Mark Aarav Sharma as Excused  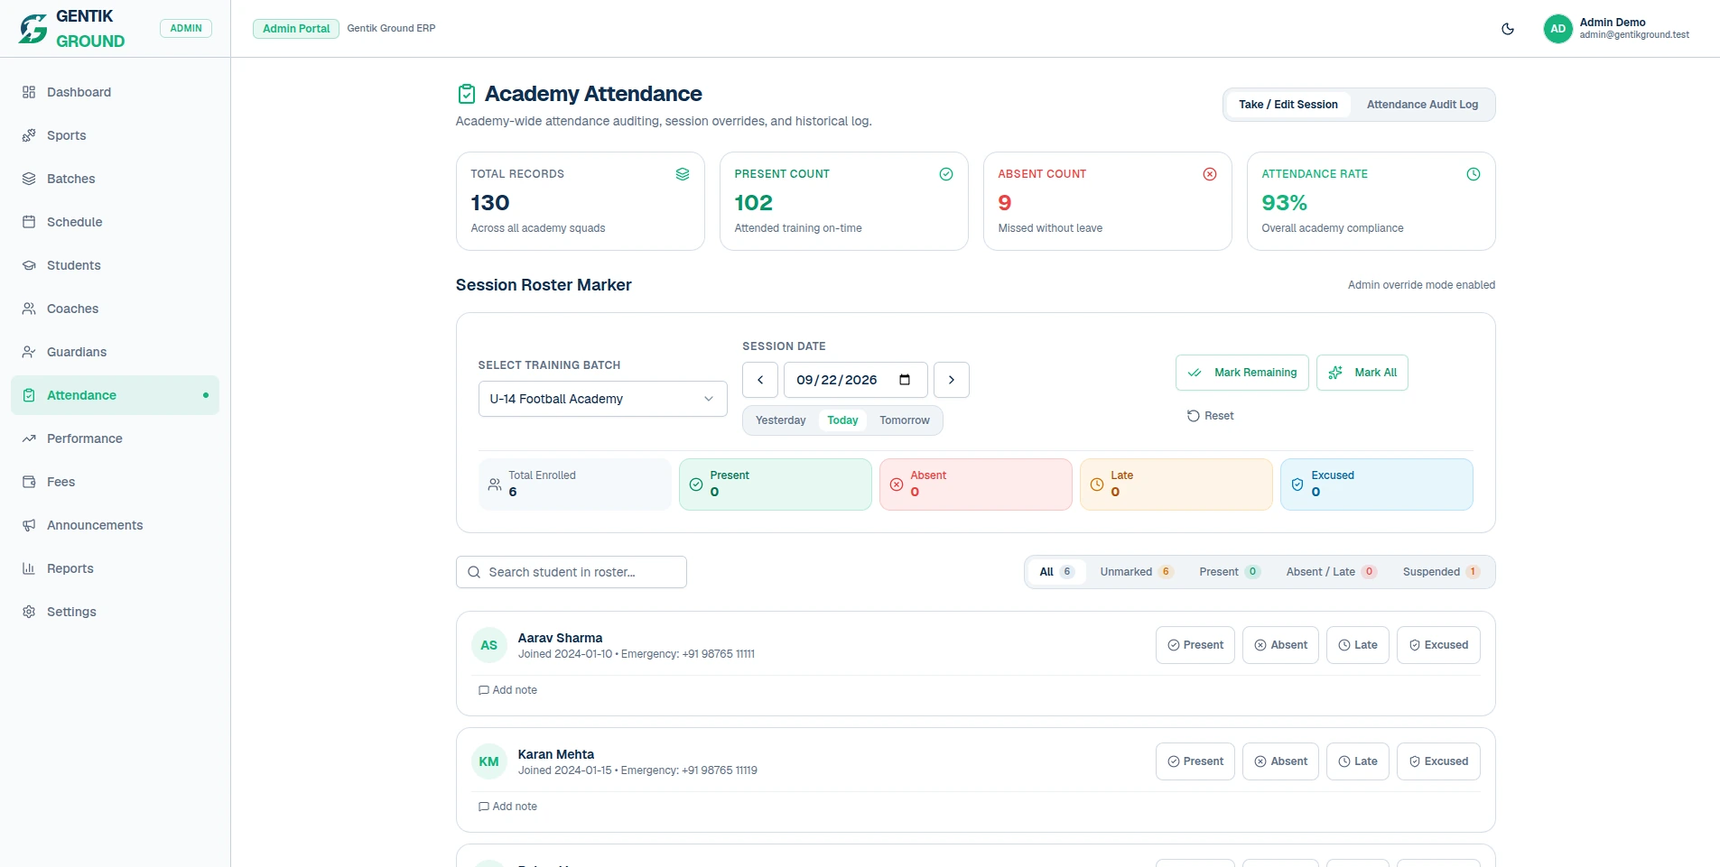(x=1438, y=645)
